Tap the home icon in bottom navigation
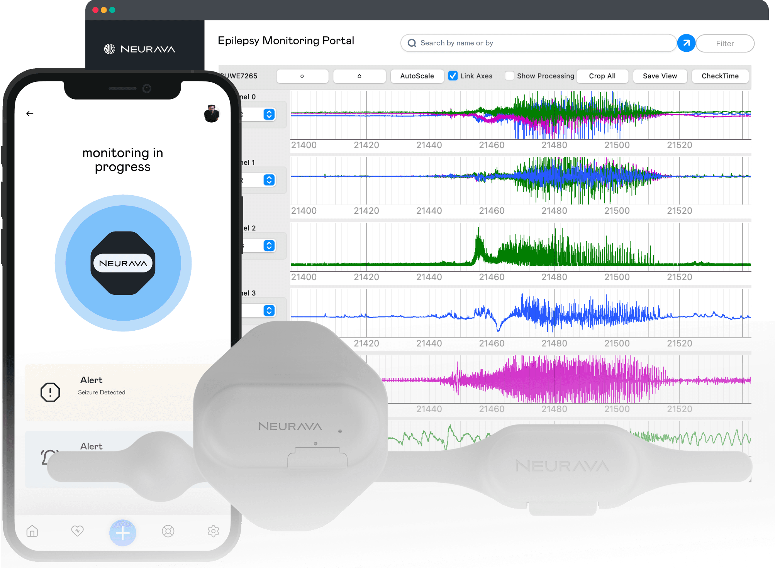Image resolution: width=775 pixels, height=568 pixels. 32,531
